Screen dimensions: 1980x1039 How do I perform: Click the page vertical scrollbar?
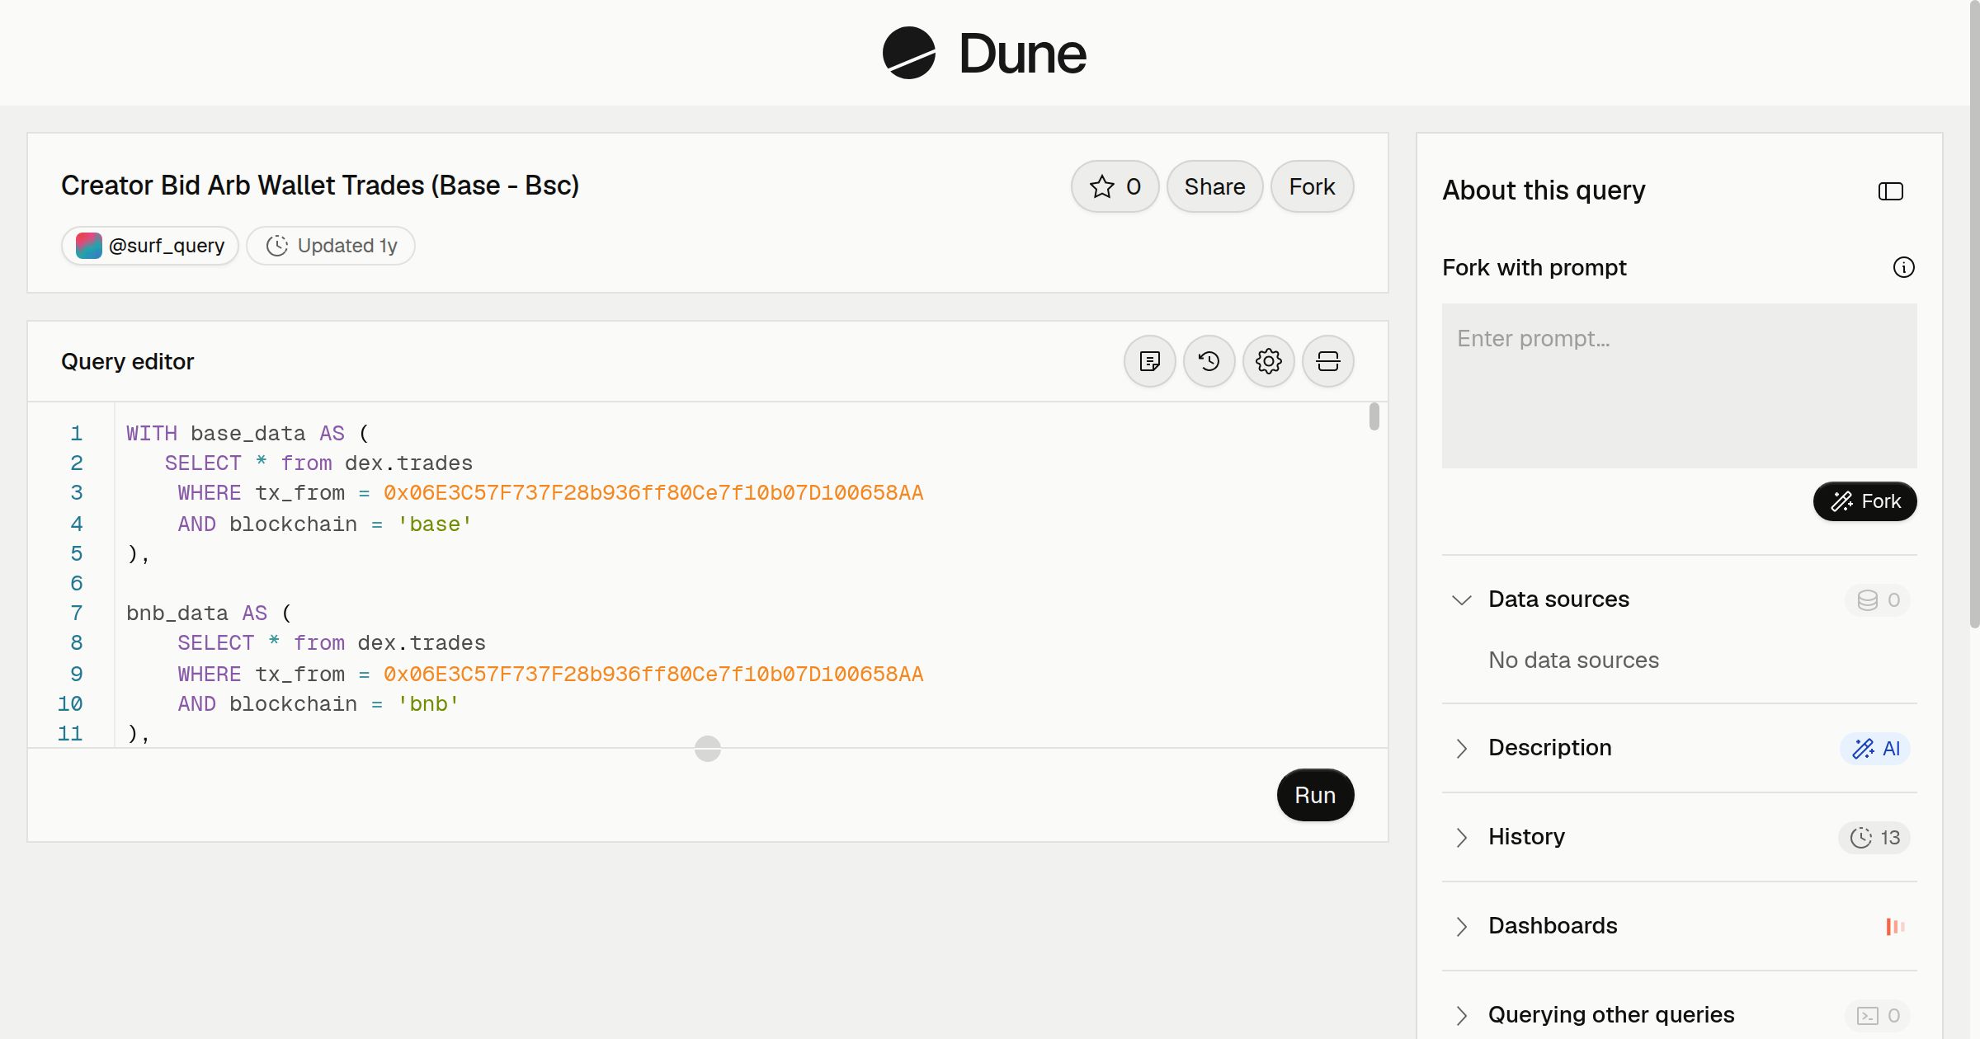tap(1974, 313)
